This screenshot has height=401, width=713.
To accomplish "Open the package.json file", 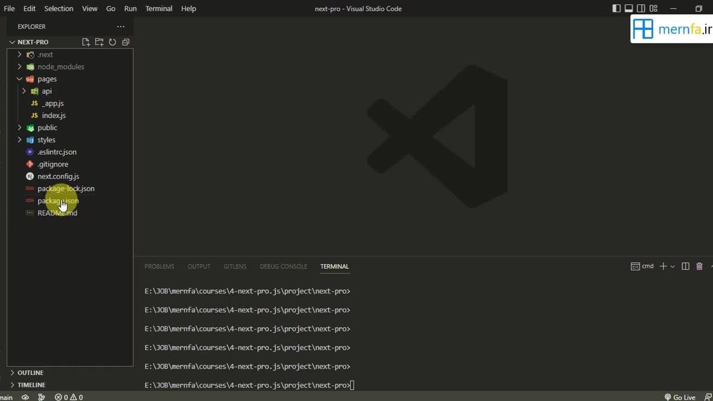I will tap(58, 200).
